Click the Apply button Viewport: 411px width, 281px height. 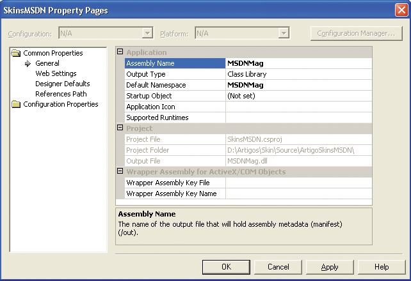[330, 267]
